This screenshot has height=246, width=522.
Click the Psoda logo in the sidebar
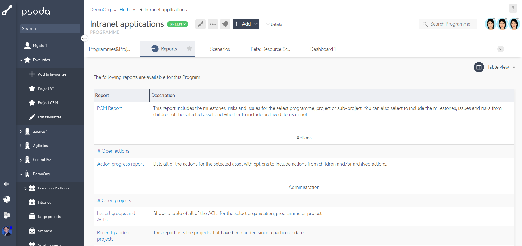pyautogui.click(x=35, y=11)
